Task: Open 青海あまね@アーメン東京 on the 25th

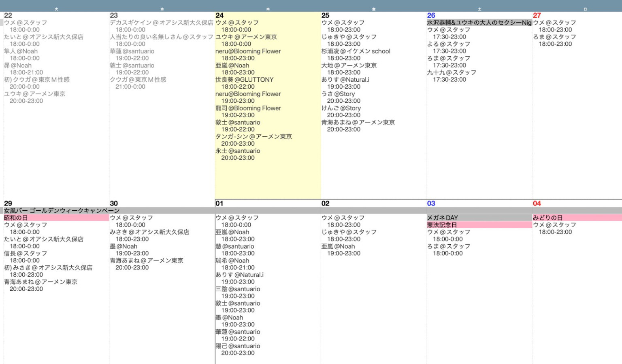Action: tap(358, 122)
